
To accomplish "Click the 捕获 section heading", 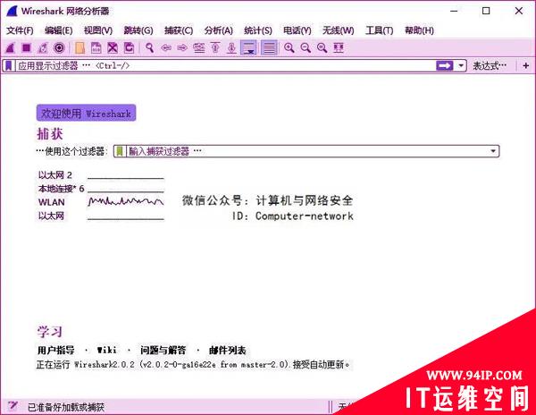I will [x=50, y=134].
